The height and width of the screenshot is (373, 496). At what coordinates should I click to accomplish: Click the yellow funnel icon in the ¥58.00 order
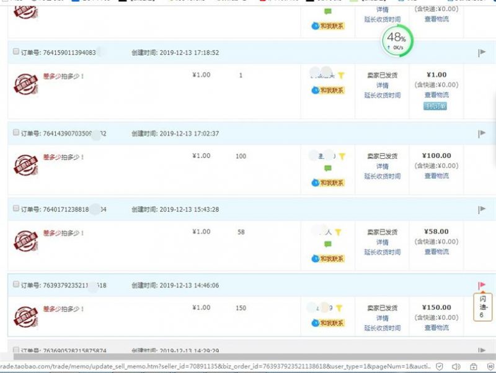[339, 232]
